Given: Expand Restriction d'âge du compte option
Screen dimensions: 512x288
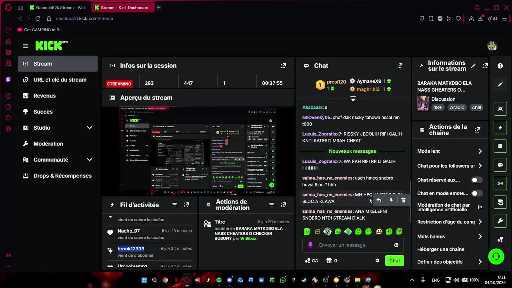Looking at the screenshot, I should point(480,222).
